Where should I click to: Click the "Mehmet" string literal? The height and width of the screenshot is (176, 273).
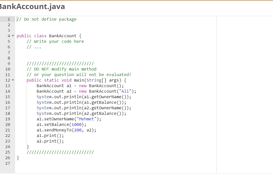[86, 119]
